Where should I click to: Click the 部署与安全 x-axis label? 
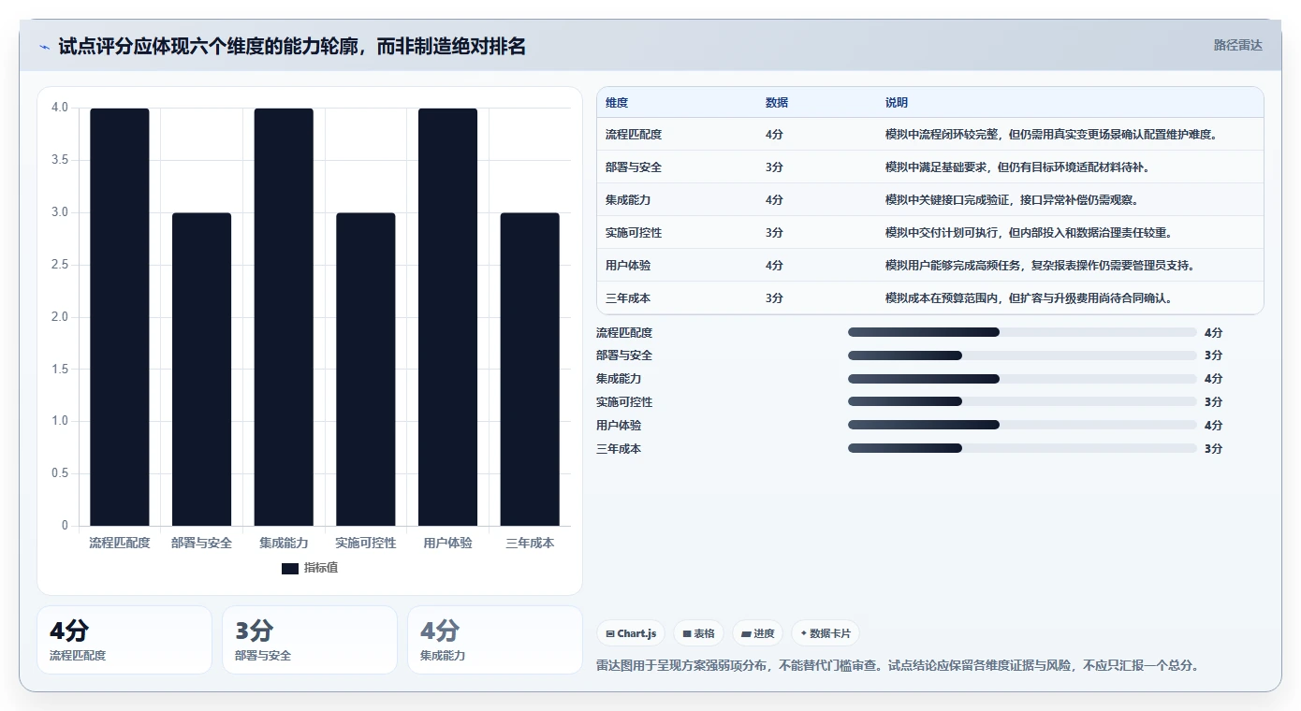click(201, 543)
